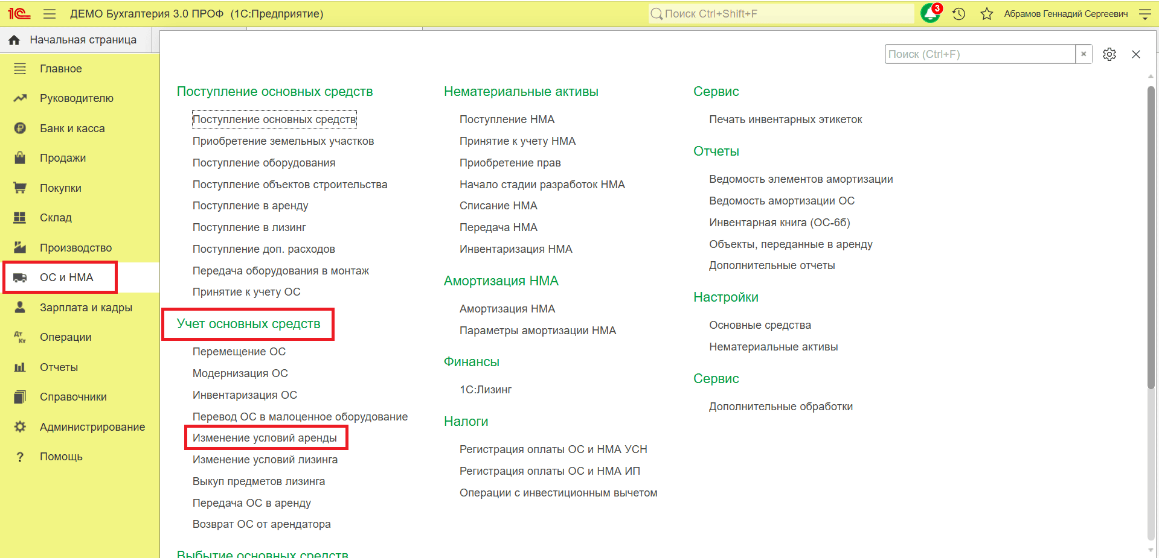Open Изменение условий аренды link

(x=265, y=438)
